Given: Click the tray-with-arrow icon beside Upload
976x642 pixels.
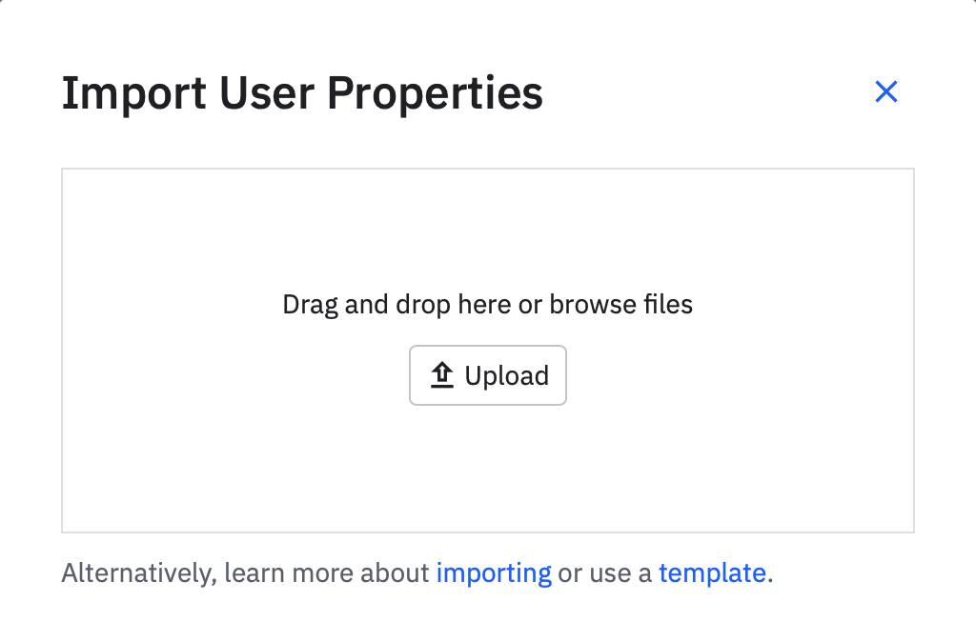Looking at the screenshot, I should click(441, 375).
